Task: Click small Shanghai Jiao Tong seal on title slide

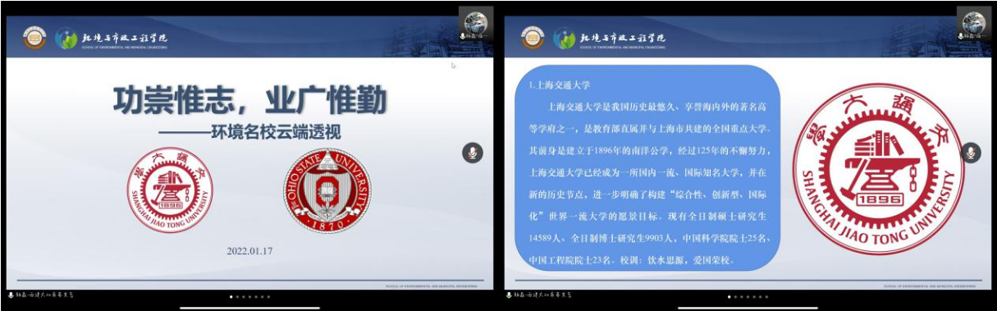Action: pyautogui.click(x=170, y=190)
